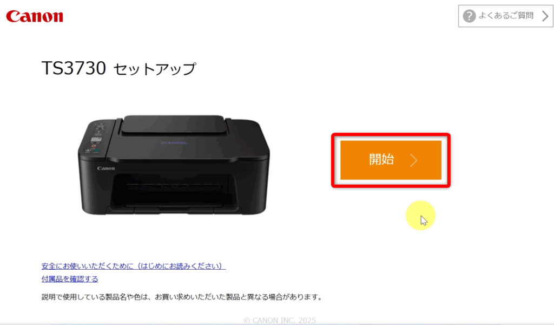The image size is (554, 325).
Task: Click the TS3730 model heading
Action: pyautogui.click(x=74, y=68)
